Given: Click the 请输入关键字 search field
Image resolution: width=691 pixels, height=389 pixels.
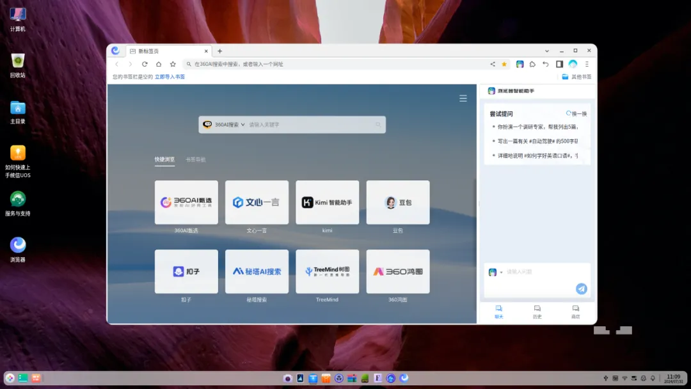Looking at the screenshot, I should [x=311, y=125].
